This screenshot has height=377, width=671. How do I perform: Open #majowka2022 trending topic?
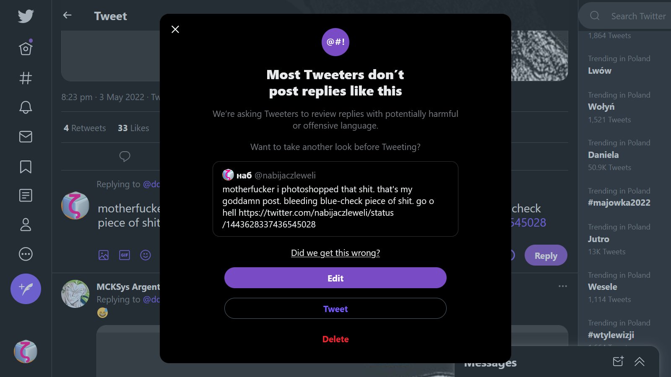[x=619, y=203]
